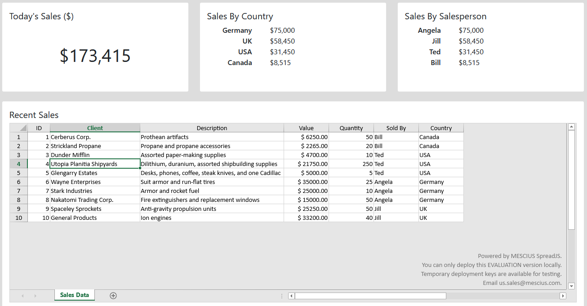The width and height of the screenshot is (587, 306).
Task: Switch to the Sales Data sheet tab
Action: (74, 295)
